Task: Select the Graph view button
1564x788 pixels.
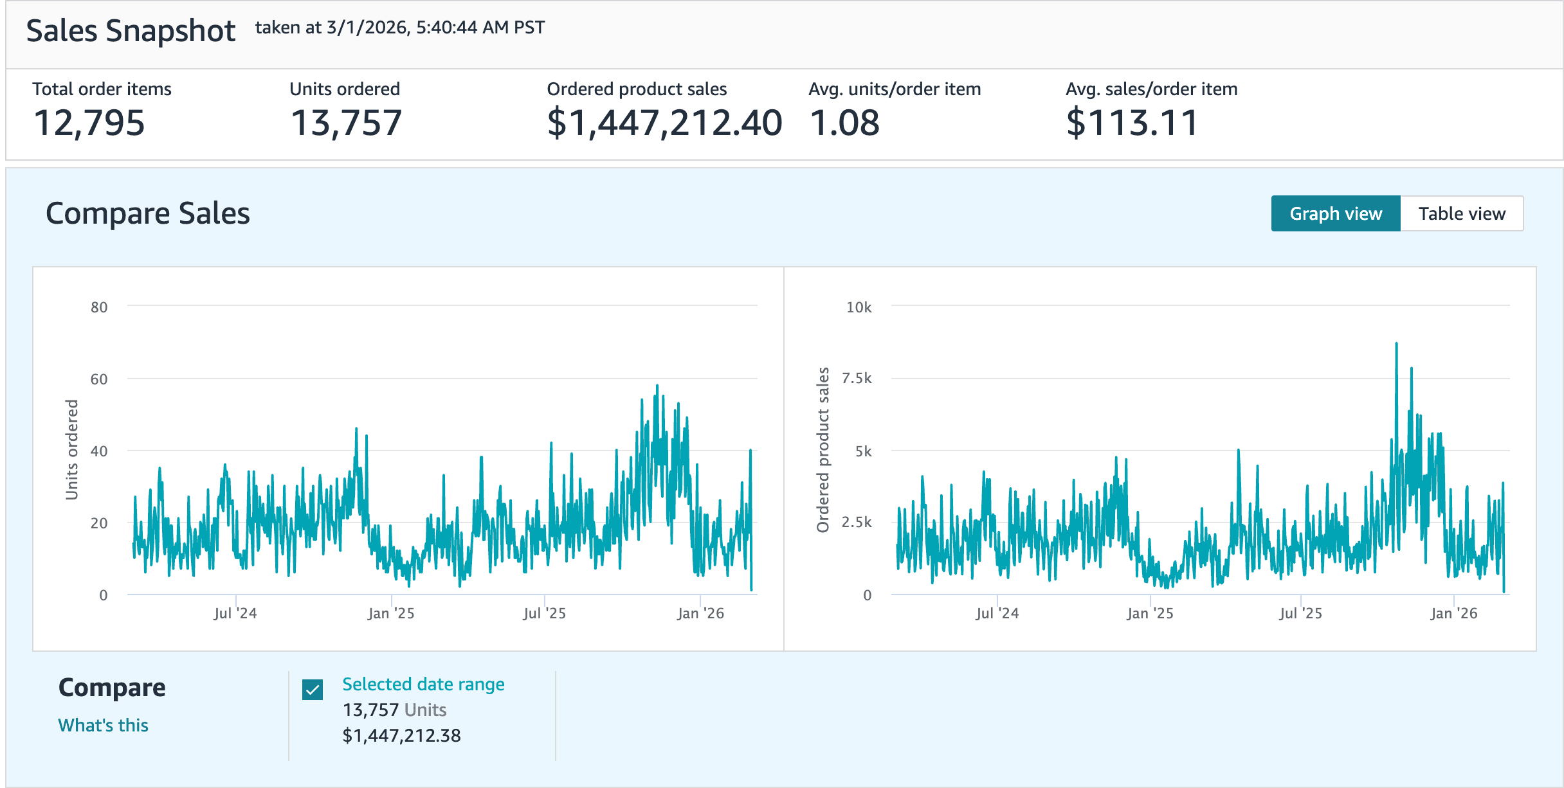Action: (1335, 213)
